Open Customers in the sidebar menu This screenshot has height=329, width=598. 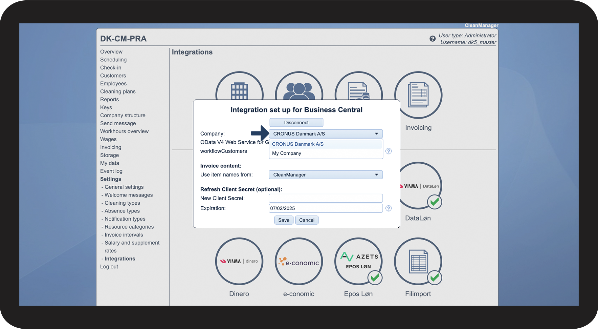(113, 76)
